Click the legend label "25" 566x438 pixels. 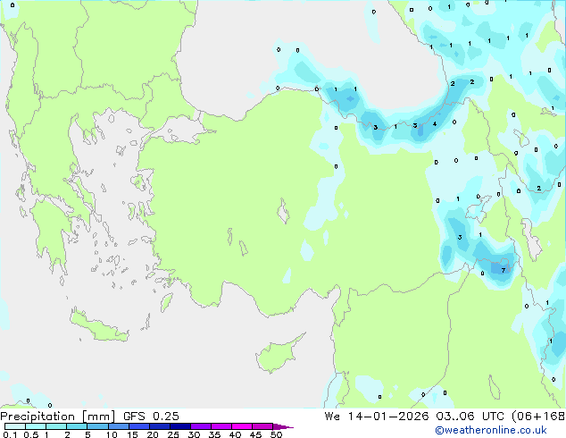tap(173, 434)
